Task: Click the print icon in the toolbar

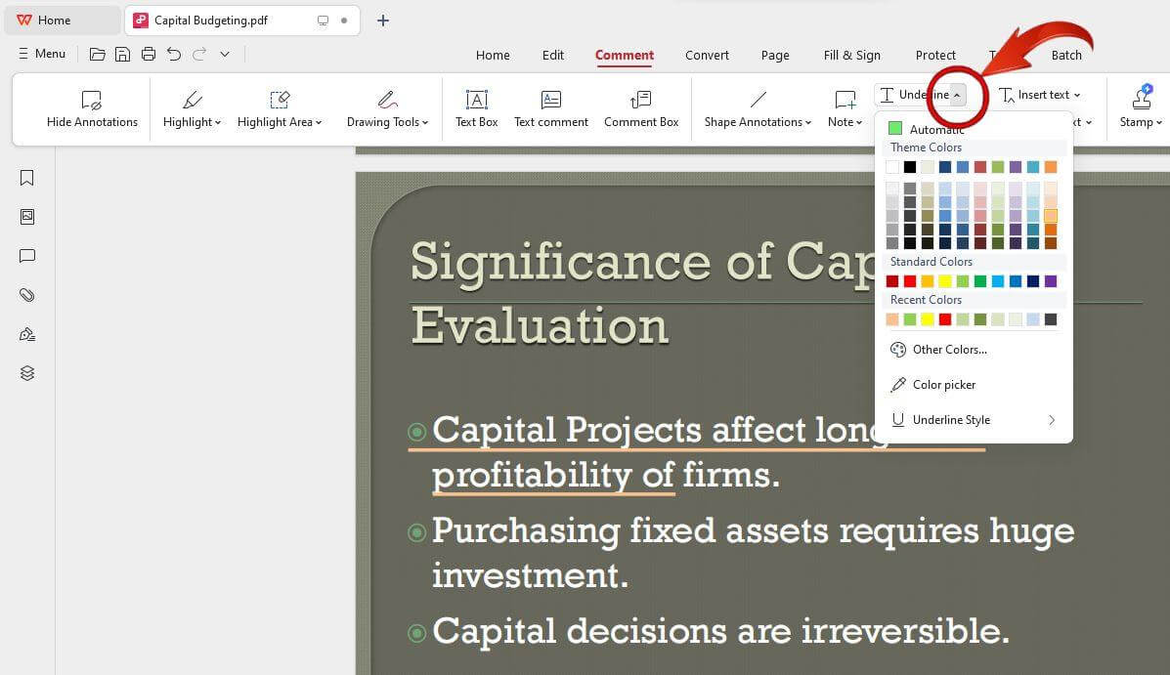Action: [149, 54]
